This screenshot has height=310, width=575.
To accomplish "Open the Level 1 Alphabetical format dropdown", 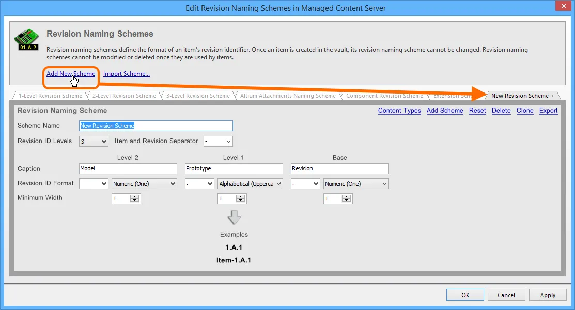I will coord(250,184).
